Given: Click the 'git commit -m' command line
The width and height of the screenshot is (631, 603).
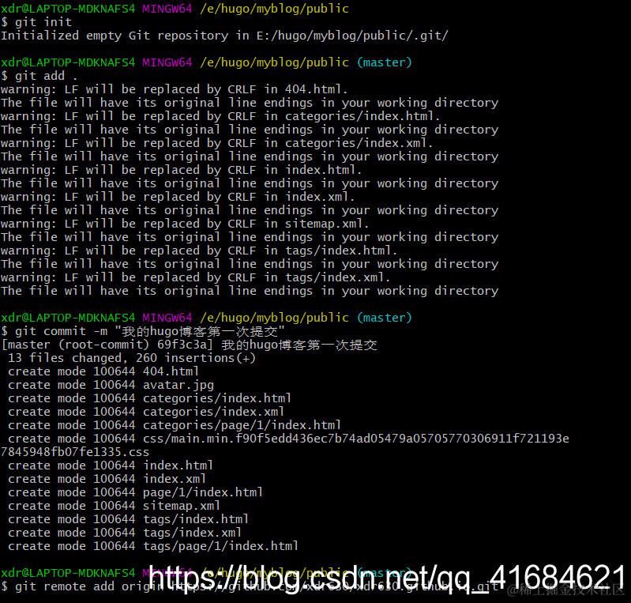Looking at the screenshot, I should tap(143, 331).
